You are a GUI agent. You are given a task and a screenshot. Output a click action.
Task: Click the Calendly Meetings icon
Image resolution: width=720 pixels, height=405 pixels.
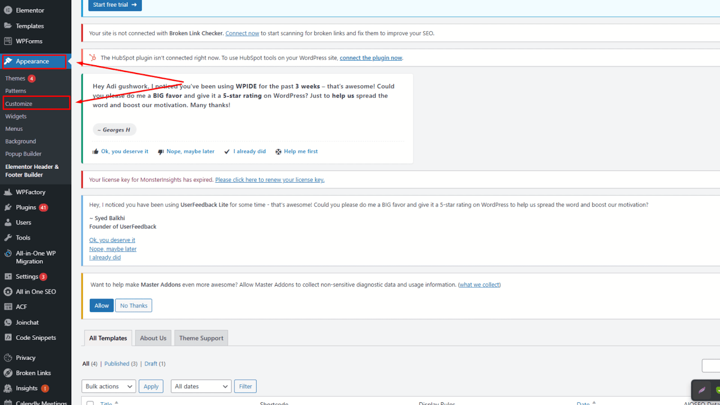click(8, 402)
